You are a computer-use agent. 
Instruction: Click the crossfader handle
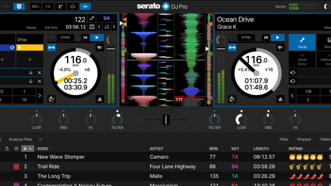[x=166, y=120]
